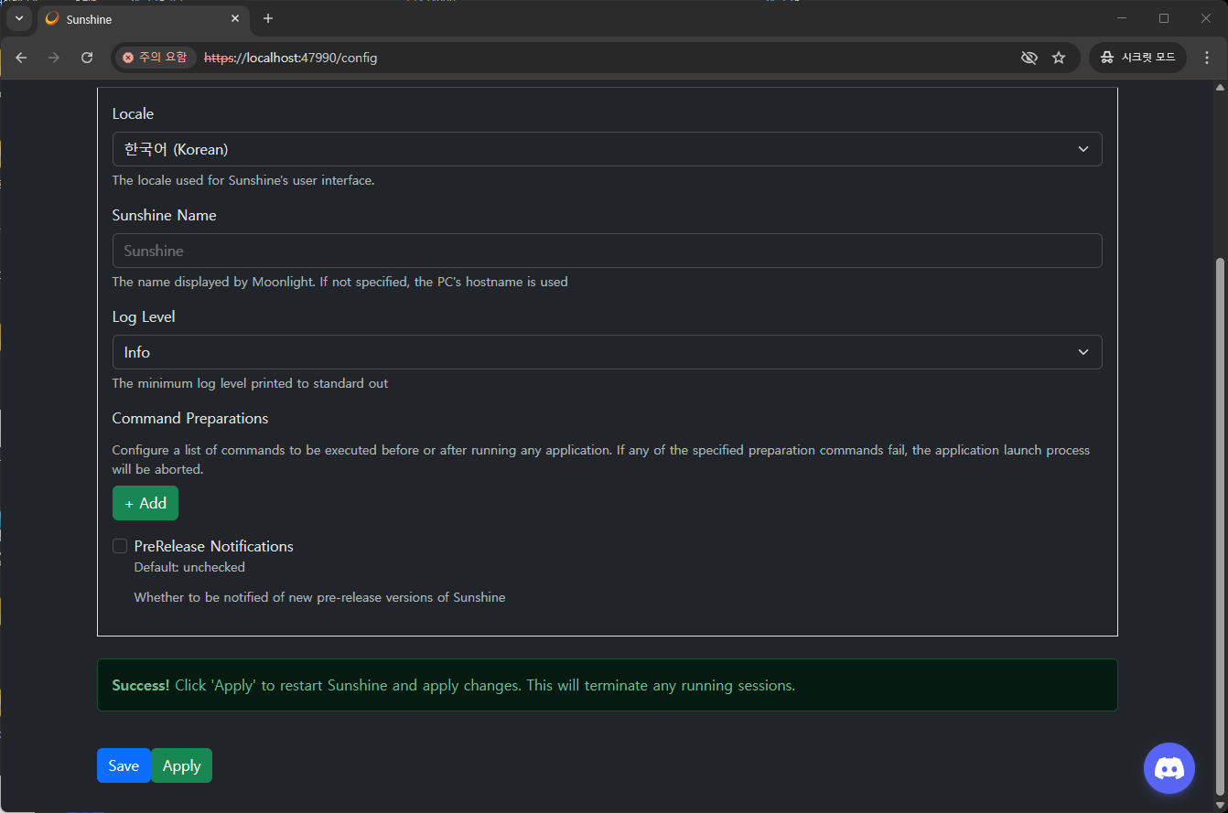The width and height of the screenshot is (1228, 813).
Task: Click the Save button
Action: (x=124, y=765)
